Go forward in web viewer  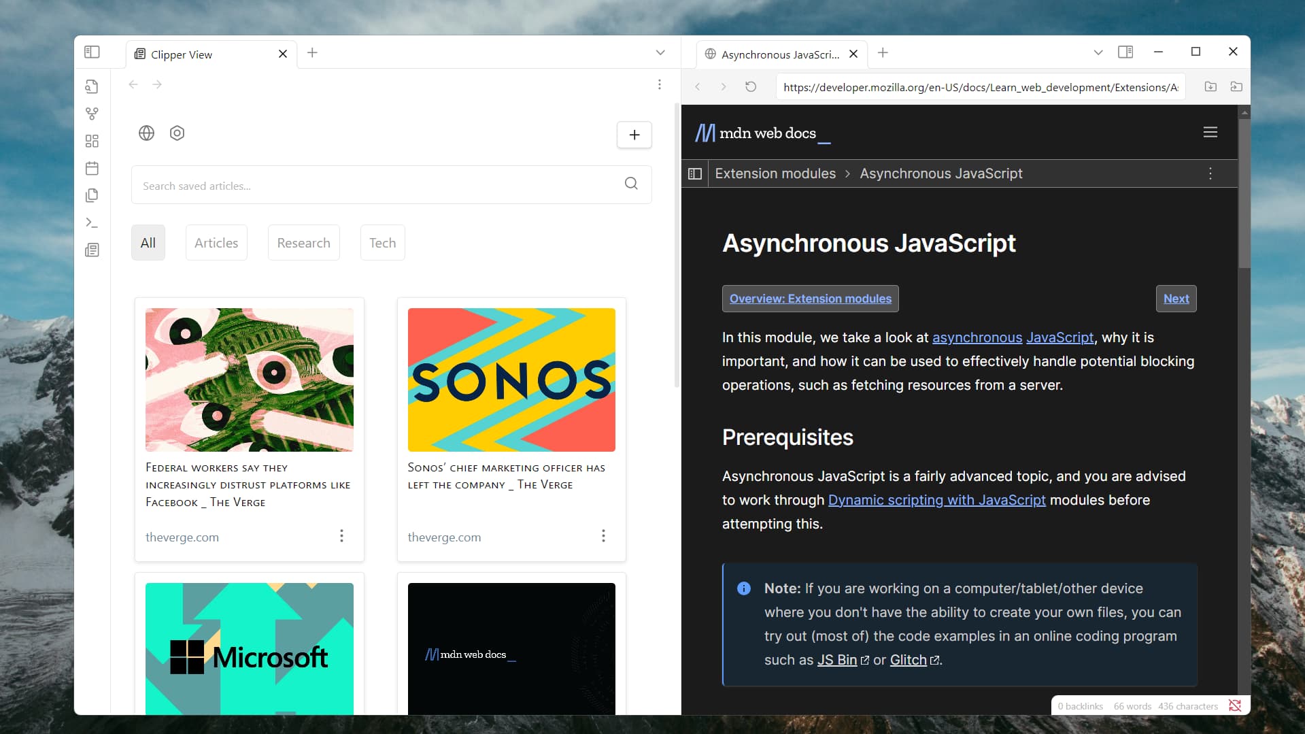[x=723, y=86]
